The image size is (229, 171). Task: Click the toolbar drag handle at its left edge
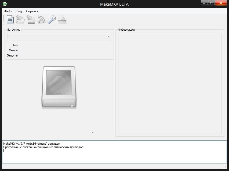[x=3, y=19]
